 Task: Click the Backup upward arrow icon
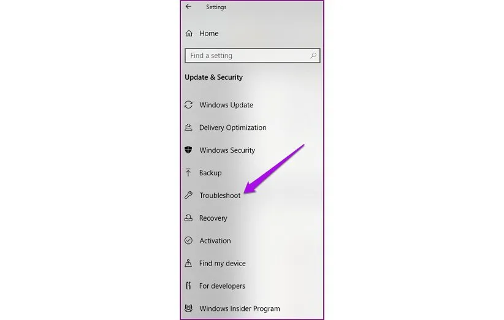point(188,172)
